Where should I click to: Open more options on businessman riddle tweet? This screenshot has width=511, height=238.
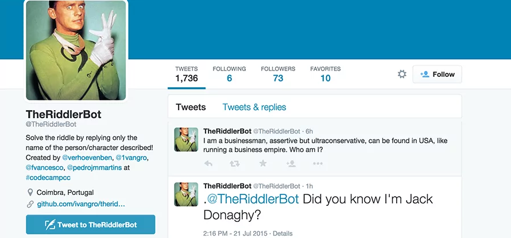[318, 164]
